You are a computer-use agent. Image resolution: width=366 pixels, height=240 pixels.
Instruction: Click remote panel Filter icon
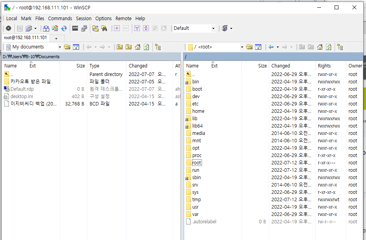click(x=258, y=47)
